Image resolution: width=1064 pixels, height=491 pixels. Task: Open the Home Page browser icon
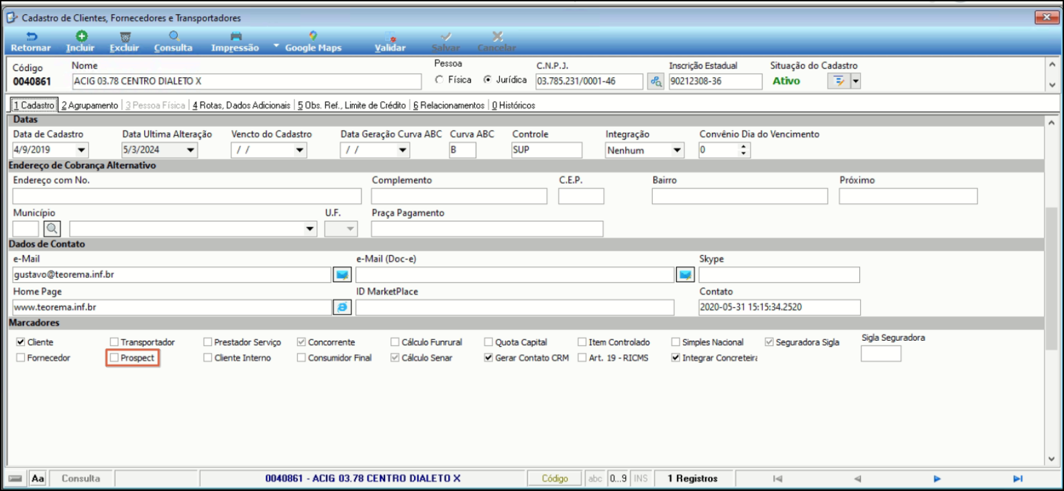pos(342,307)
